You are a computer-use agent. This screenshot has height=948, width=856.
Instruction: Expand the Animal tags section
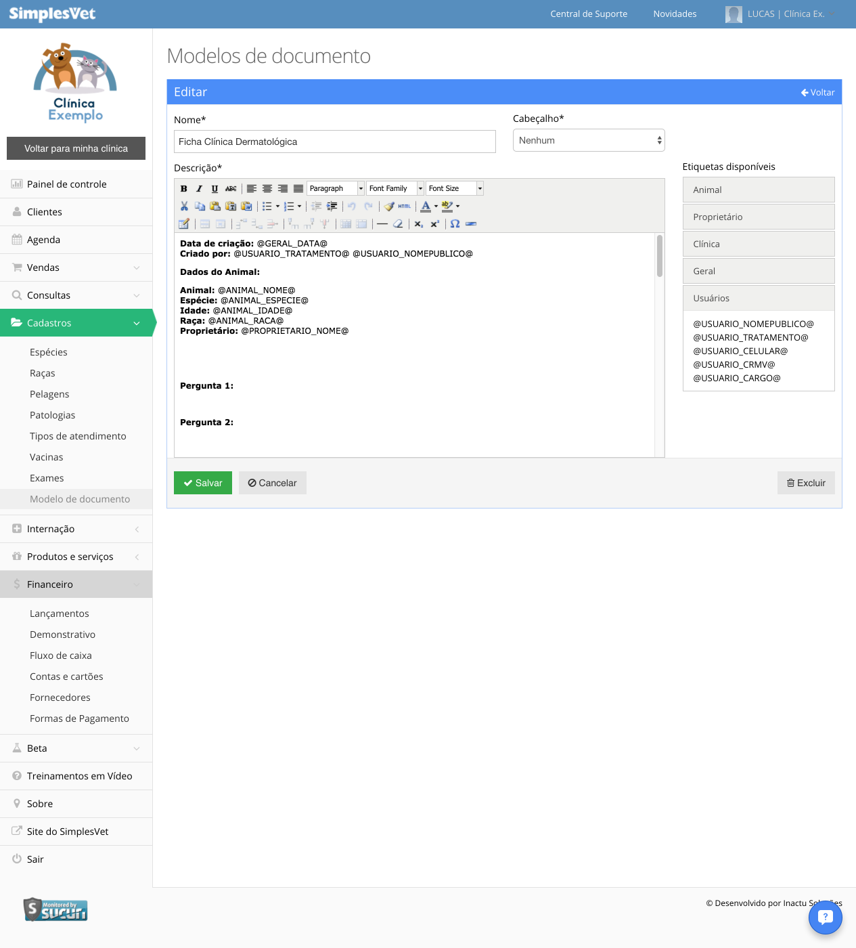coord(759,190)
